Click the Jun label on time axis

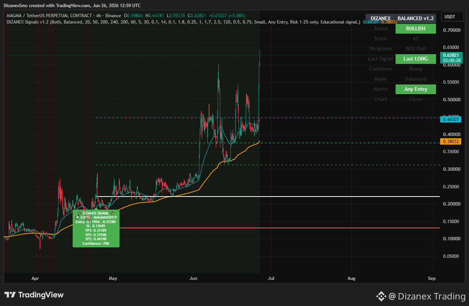click(x=193, y=278)
